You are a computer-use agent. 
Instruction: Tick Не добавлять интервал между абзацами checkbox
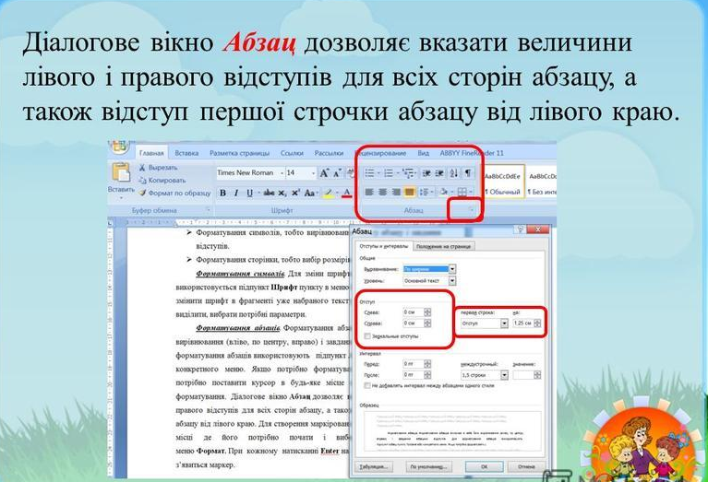pyautogui.click(x=367, y=386)
